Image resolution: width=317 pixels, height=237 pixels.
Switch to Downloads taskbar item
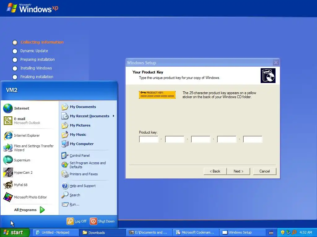click(102, 232)
